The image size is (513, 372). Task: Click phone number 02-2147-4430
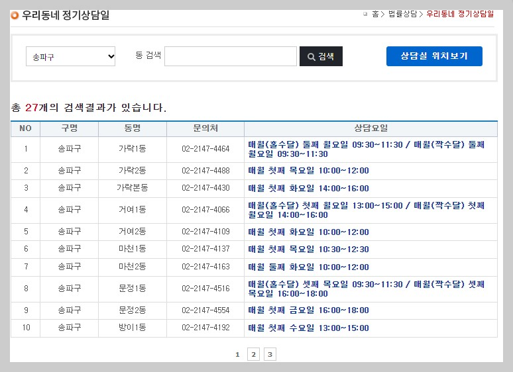pos(205,188)
